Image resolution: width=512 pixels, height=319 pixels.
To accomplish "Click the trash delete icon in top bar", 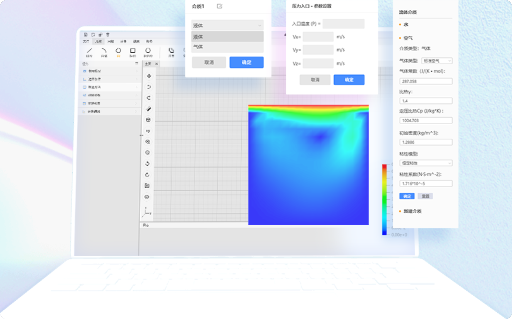I will click(108, 35).
